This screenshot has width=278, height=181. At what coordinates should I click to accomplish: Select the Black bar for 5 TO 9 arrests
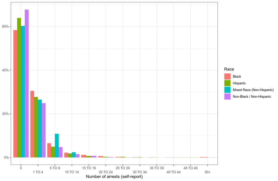click(49, 150)
